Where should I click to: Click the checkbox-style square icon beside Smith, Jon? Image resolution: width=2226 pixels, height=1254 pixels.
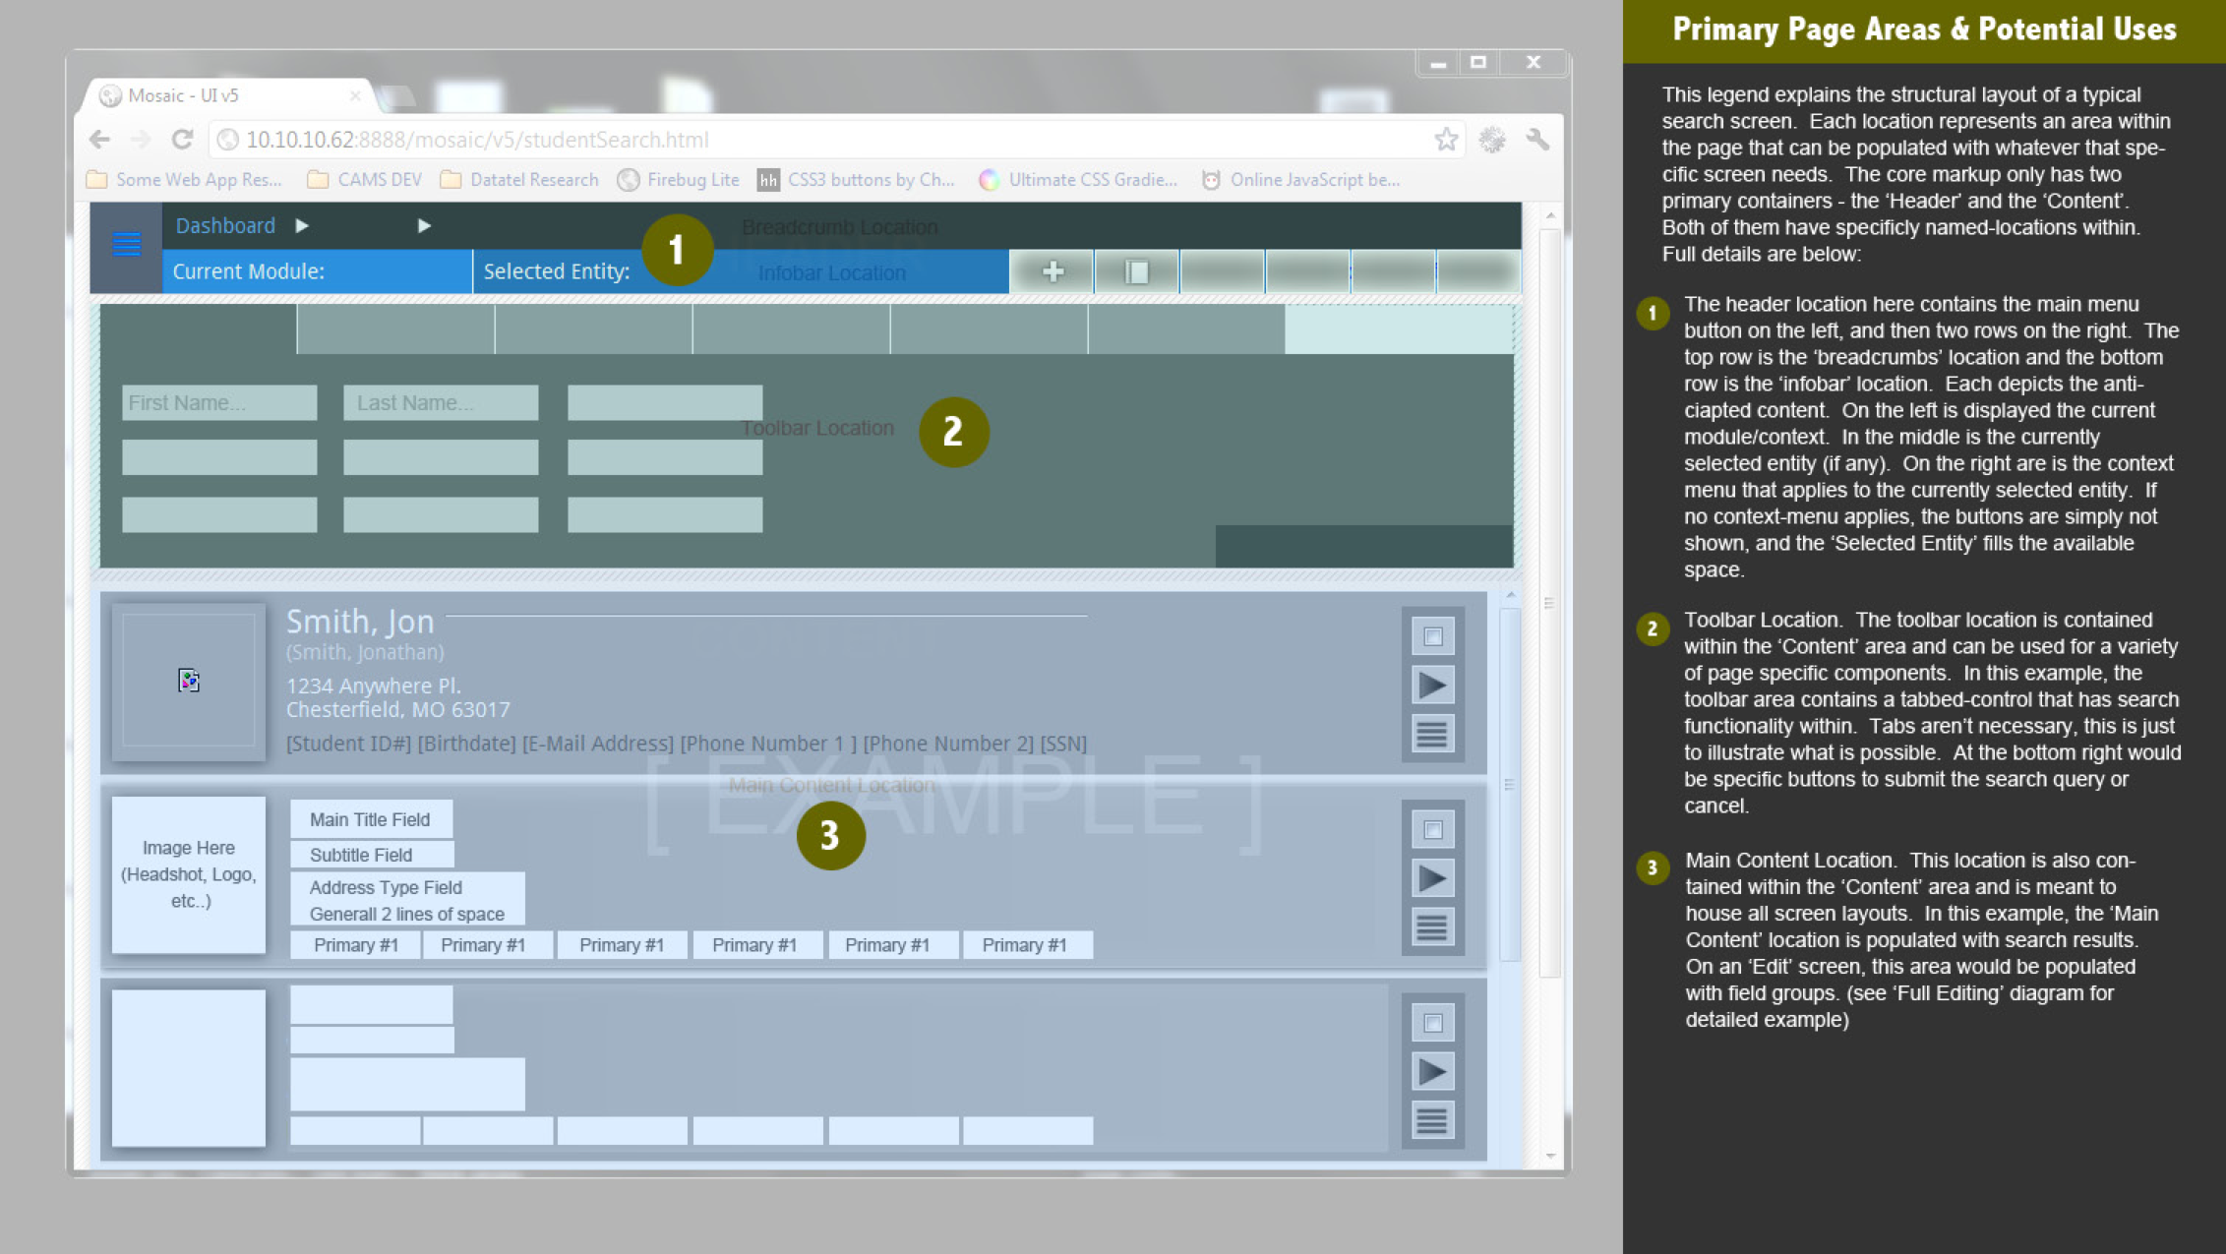click(x=1432, y=635)
